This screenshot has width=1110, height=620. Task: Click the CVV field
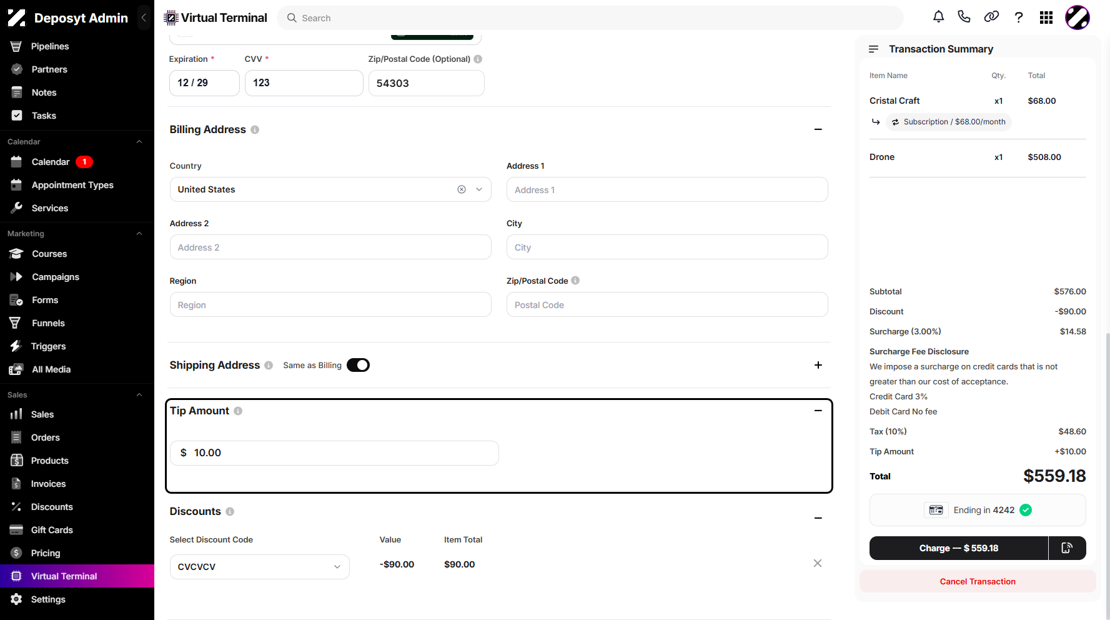(304, 83)
